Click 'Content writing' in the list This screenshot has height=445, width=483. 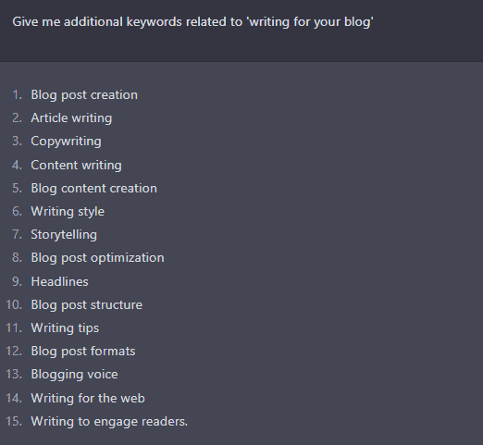tap(76, 165)
